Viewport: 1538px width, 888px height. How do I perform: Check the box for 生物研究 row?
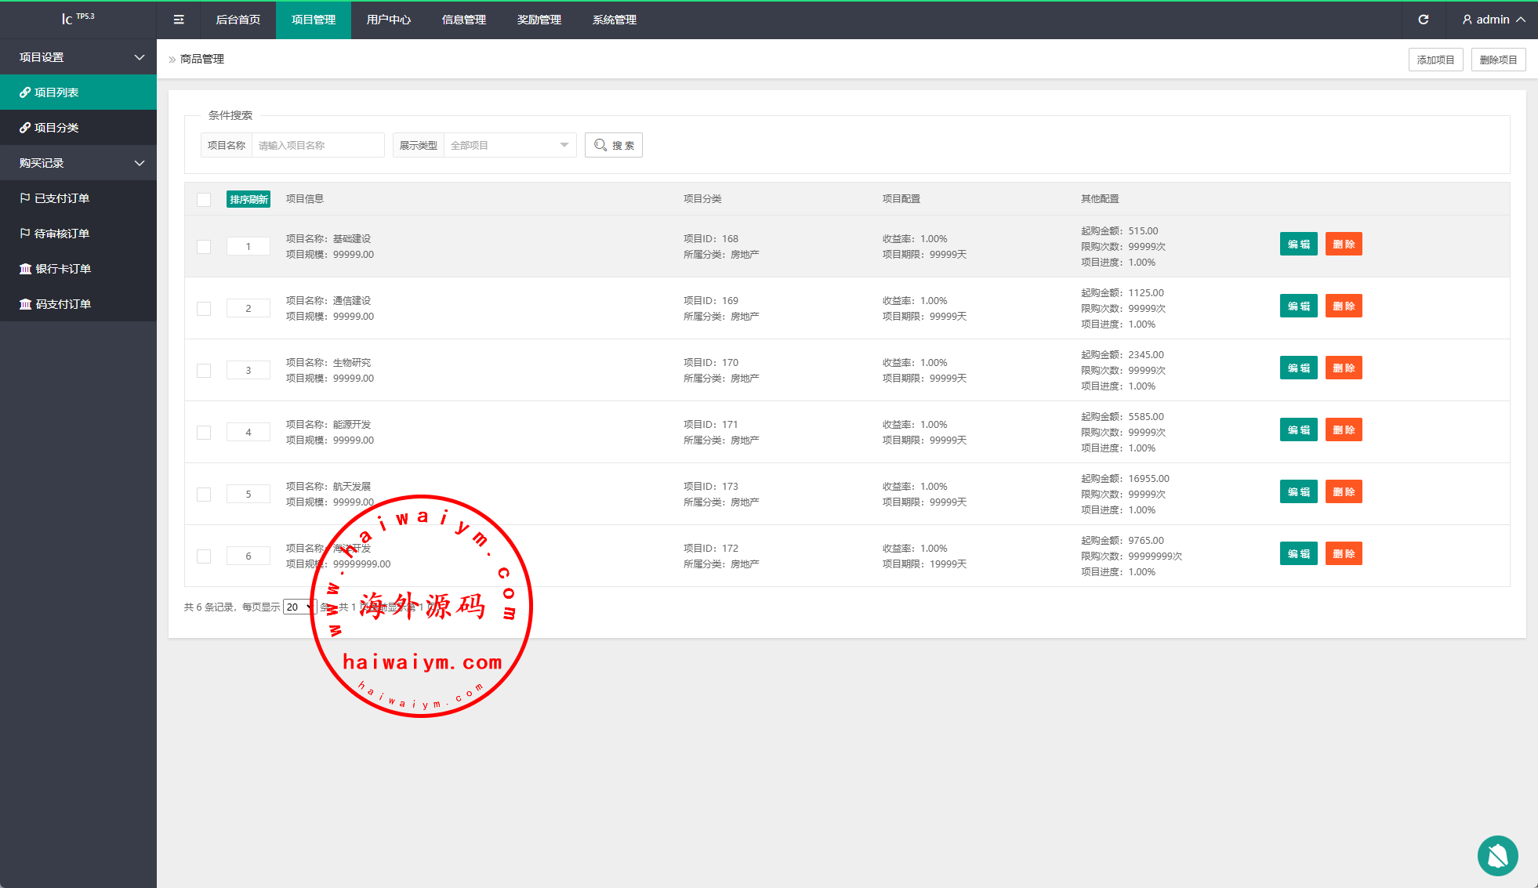pyautogui.click(x=204, y=370)
